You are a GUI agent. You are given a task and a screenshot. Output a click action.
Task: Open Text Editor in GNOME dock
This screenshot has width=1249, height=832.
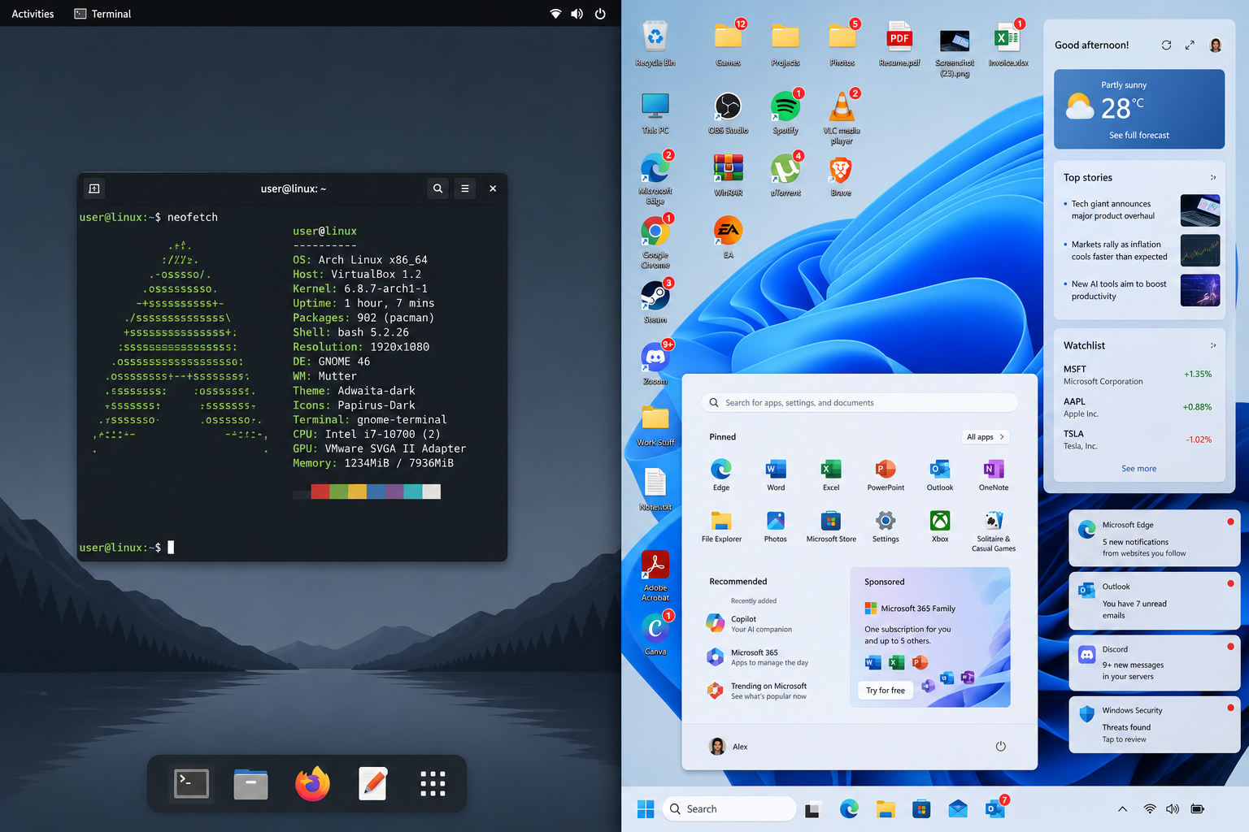[x=373, y=784]
